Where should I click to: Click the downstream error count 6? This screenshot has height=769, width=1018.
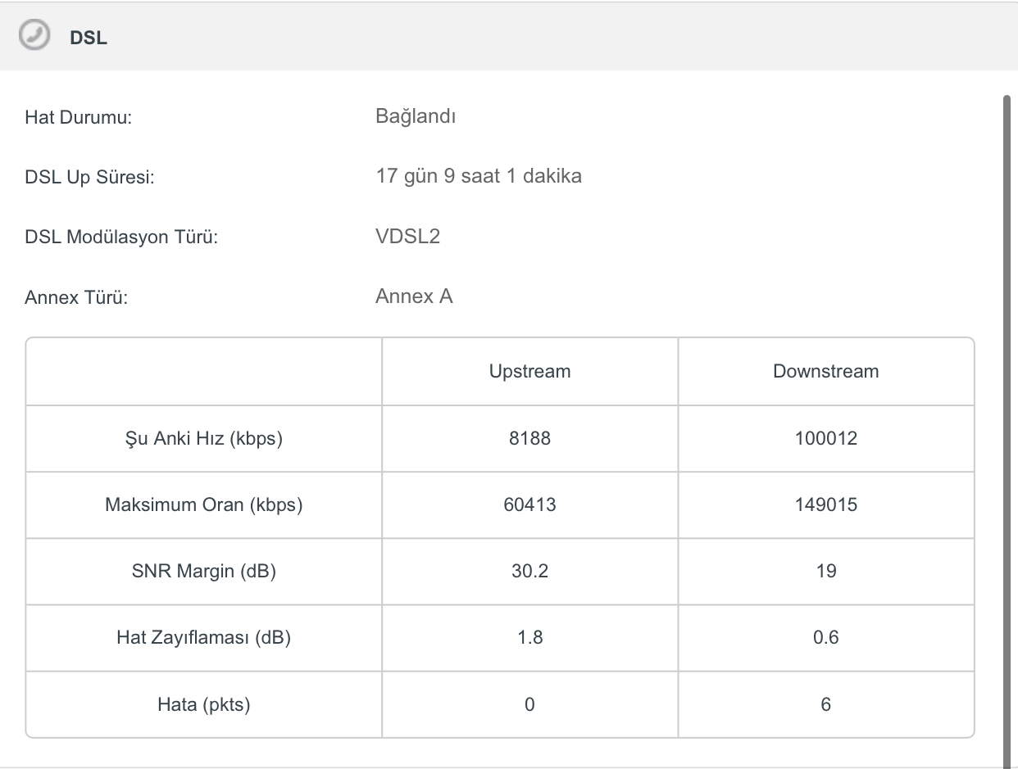(x=825, y=704)
